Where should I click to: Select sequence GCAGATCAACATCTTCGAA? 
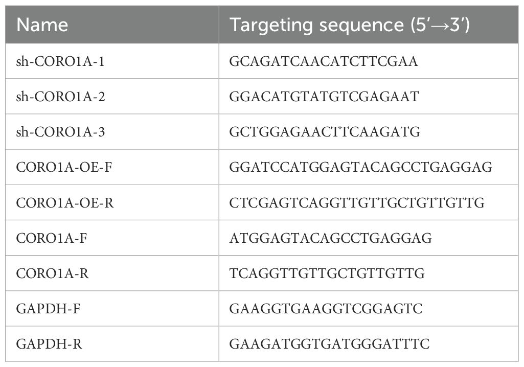pyautogui.click(x=324, y=61)
